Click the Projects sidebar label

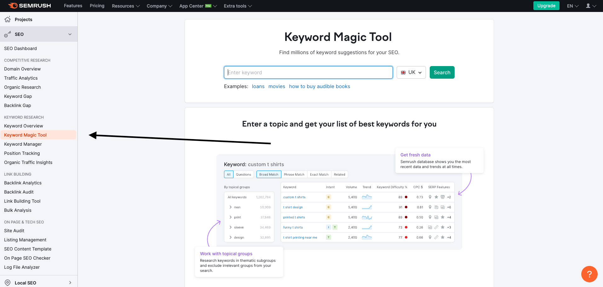tap(24, 20)
